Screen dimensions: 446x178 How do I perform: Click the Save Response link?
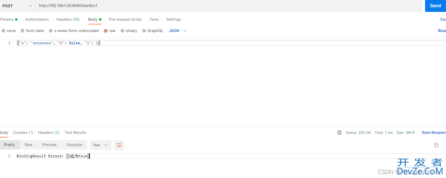tap(434, 133)
